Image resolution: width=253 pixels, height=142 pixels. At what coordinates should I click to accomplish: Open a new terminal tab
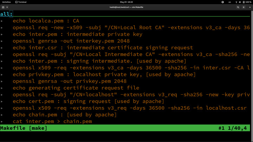[3, 7]
